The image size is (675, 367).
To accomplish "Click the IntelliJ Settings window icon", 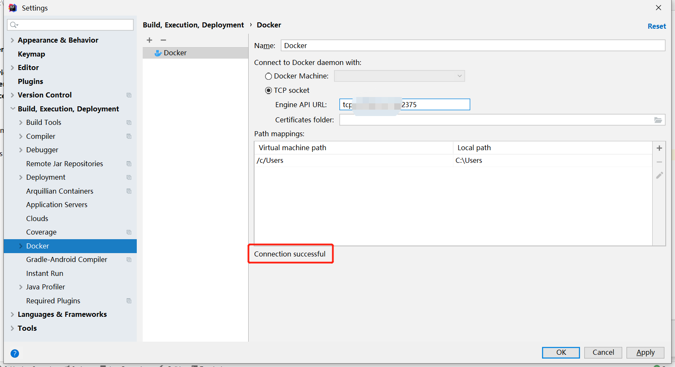I will 13,8.
